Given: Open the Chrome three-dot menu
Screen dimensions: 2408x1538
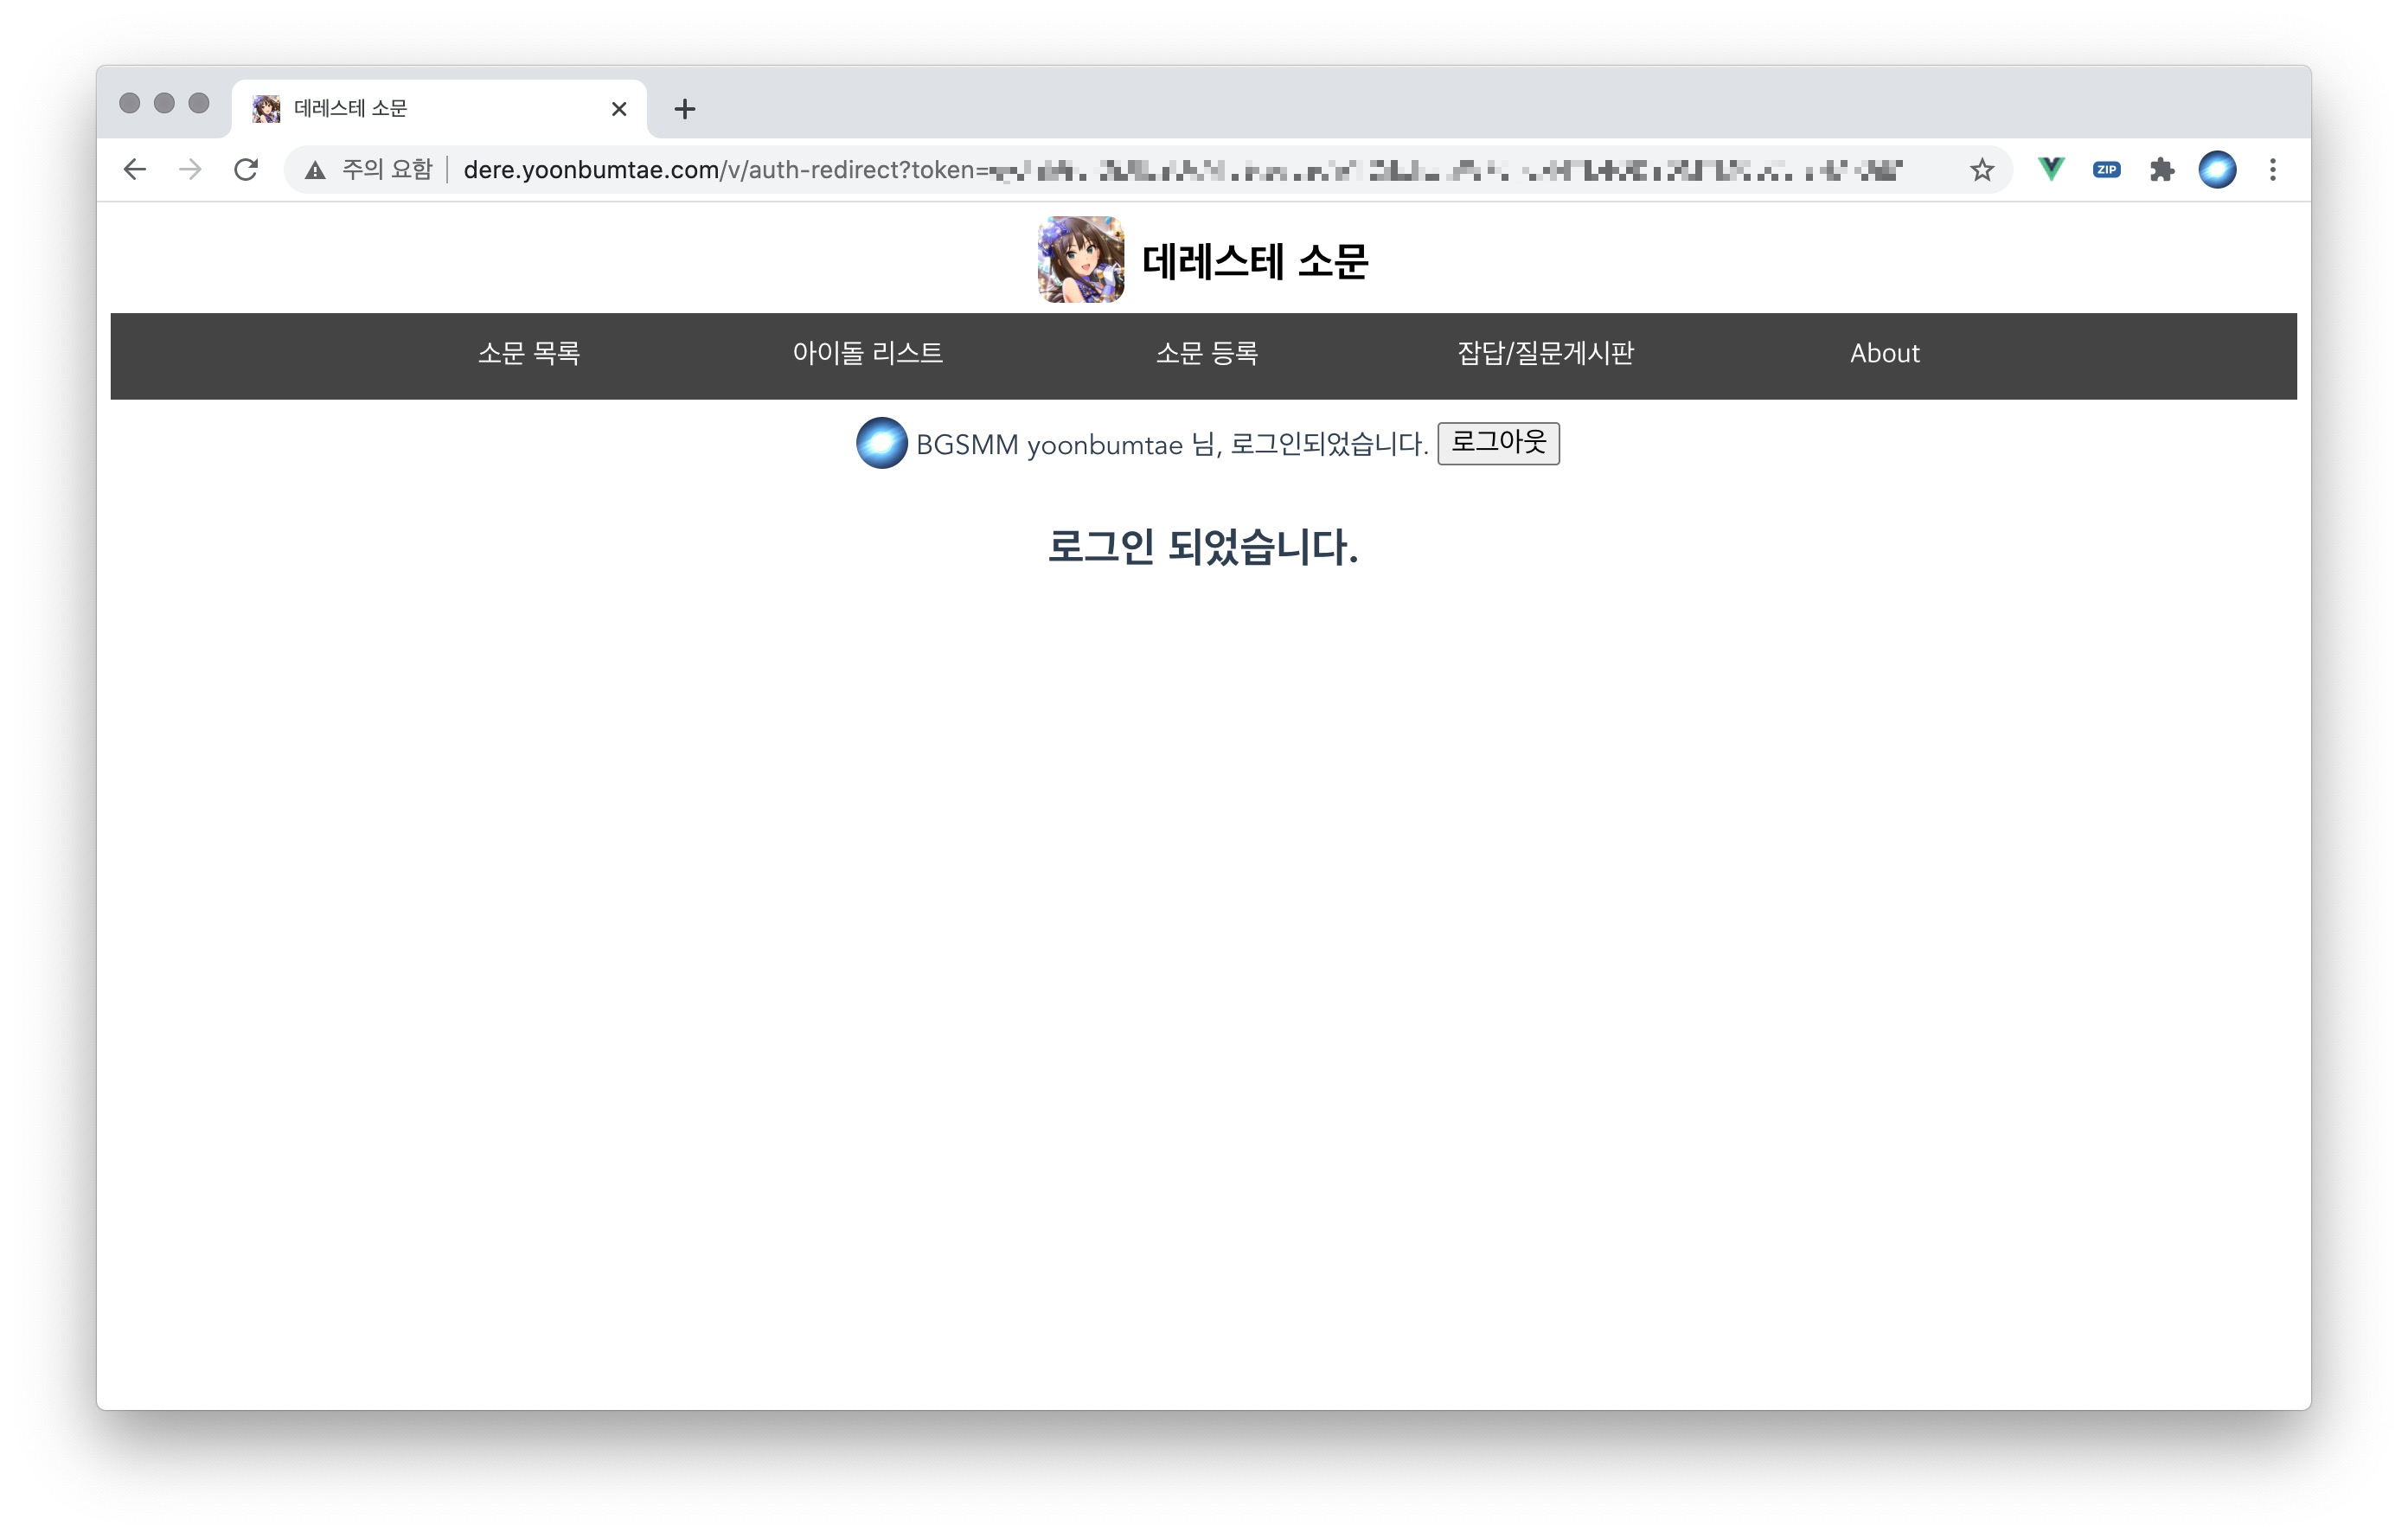Looking at the screenshot, I should (2273, 170).
